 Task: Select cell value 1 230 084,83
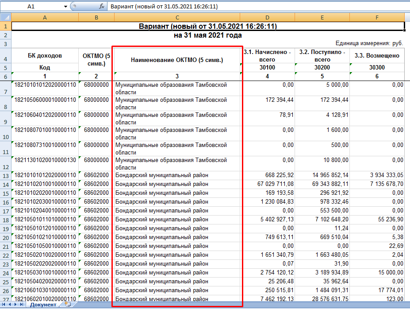[267, 202]
